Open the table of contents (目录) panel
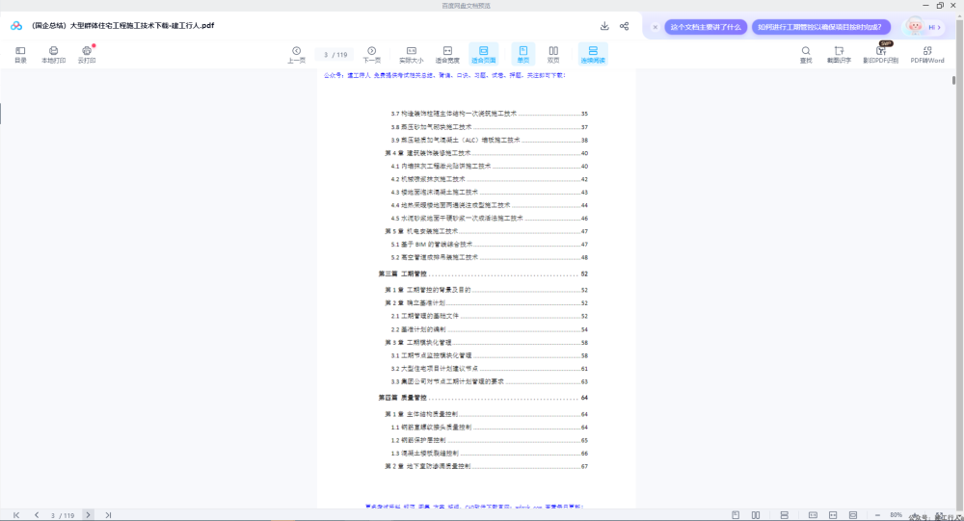The image size is (964, 521). 20,55
